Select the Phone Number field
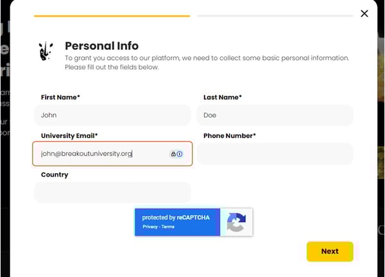Viewport: 385px width, 277px height. [275, 154]
